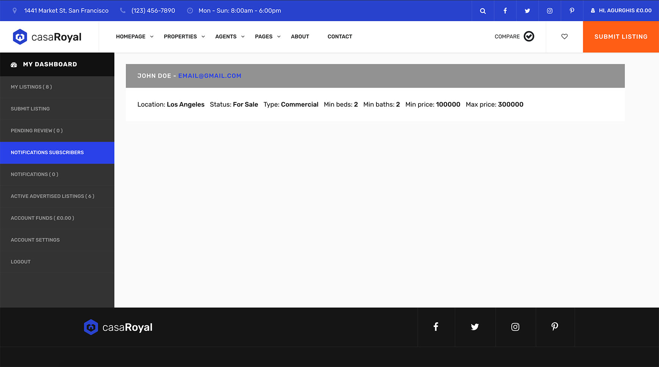Expand the Agents menu chevron
This screenshot has height=367, width=659.
(243, 37)
